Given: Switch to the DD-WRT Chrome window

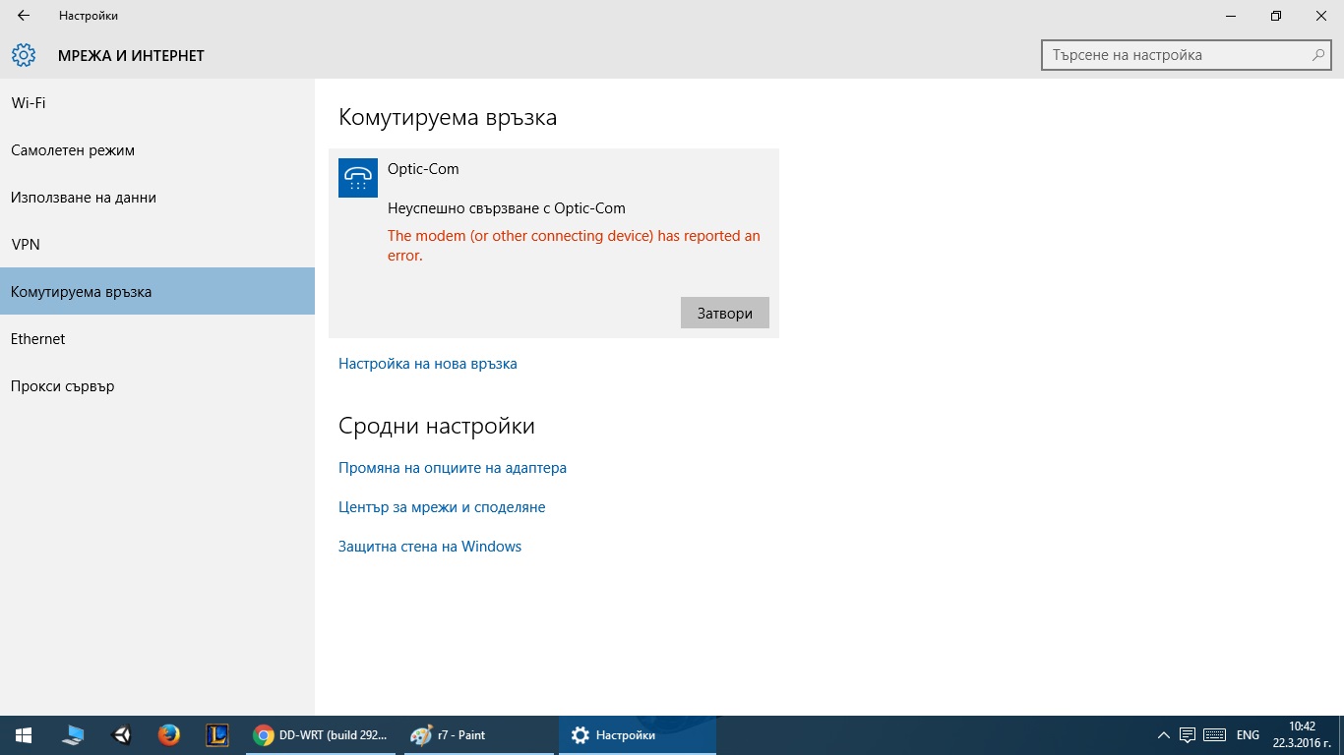Looking at the screenshot, I should (321, 735).
